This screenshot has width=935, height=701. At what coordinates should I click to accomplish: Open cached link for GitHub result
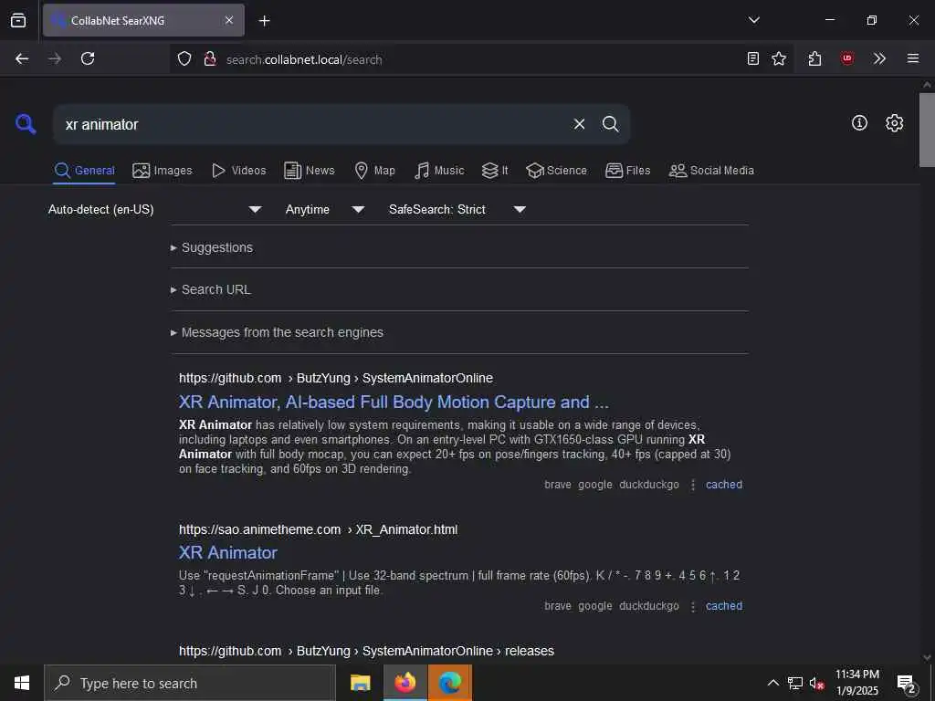pyautogui.click(x=724, y=485)
